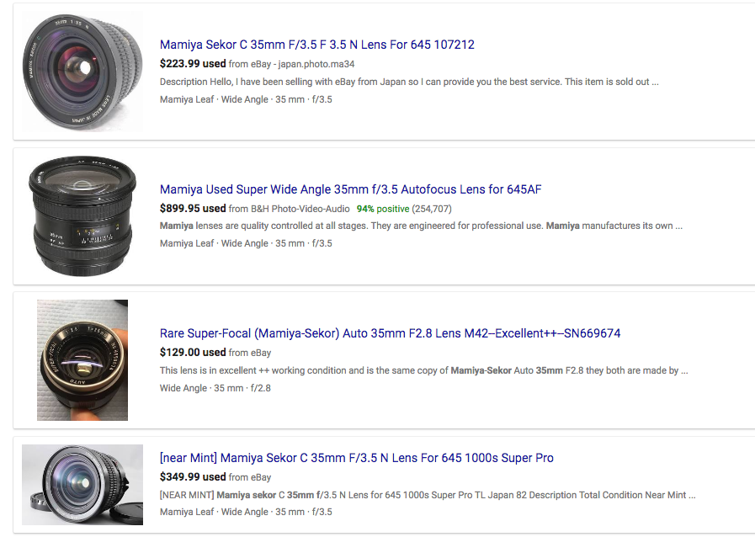Screen dimensions: 755x537
Task: Open the Mamiya Sekor C 35mm 107212 listing title
Action: [x=316, y=45]
